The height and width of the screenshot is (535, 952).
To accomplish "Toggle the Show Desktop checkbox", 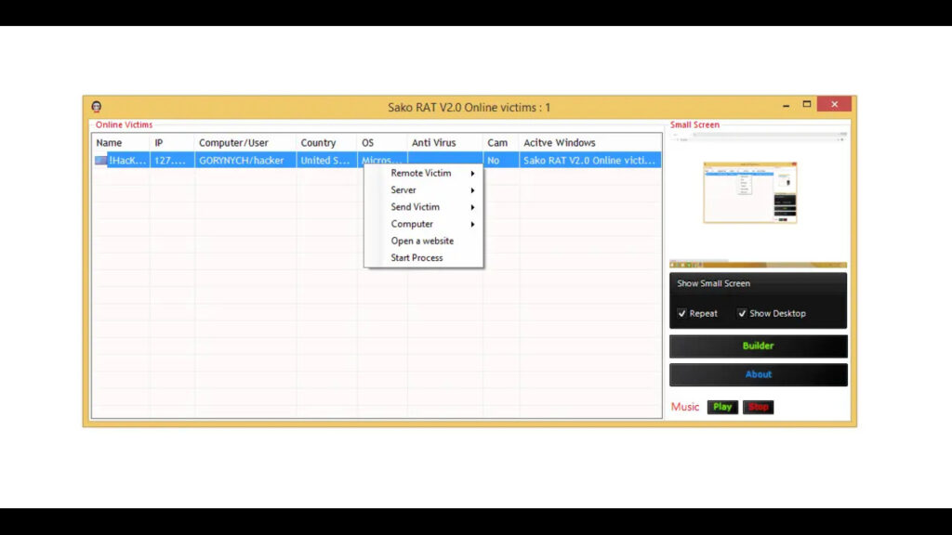I will [742, 314].
